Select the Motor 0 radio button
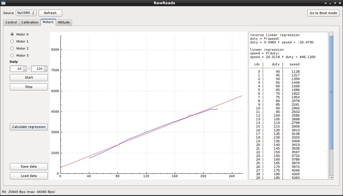343x196 pixels. [x=12, y=35]
